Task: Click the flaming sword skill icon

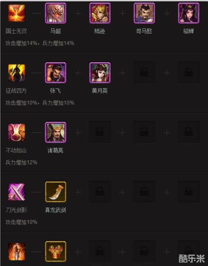Action: pos(17,252)
